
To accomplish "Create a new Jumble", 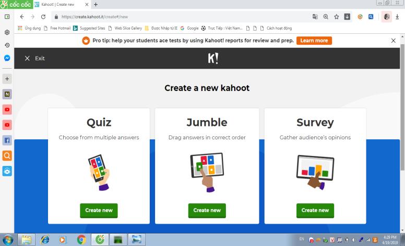I will coord(207,211).
